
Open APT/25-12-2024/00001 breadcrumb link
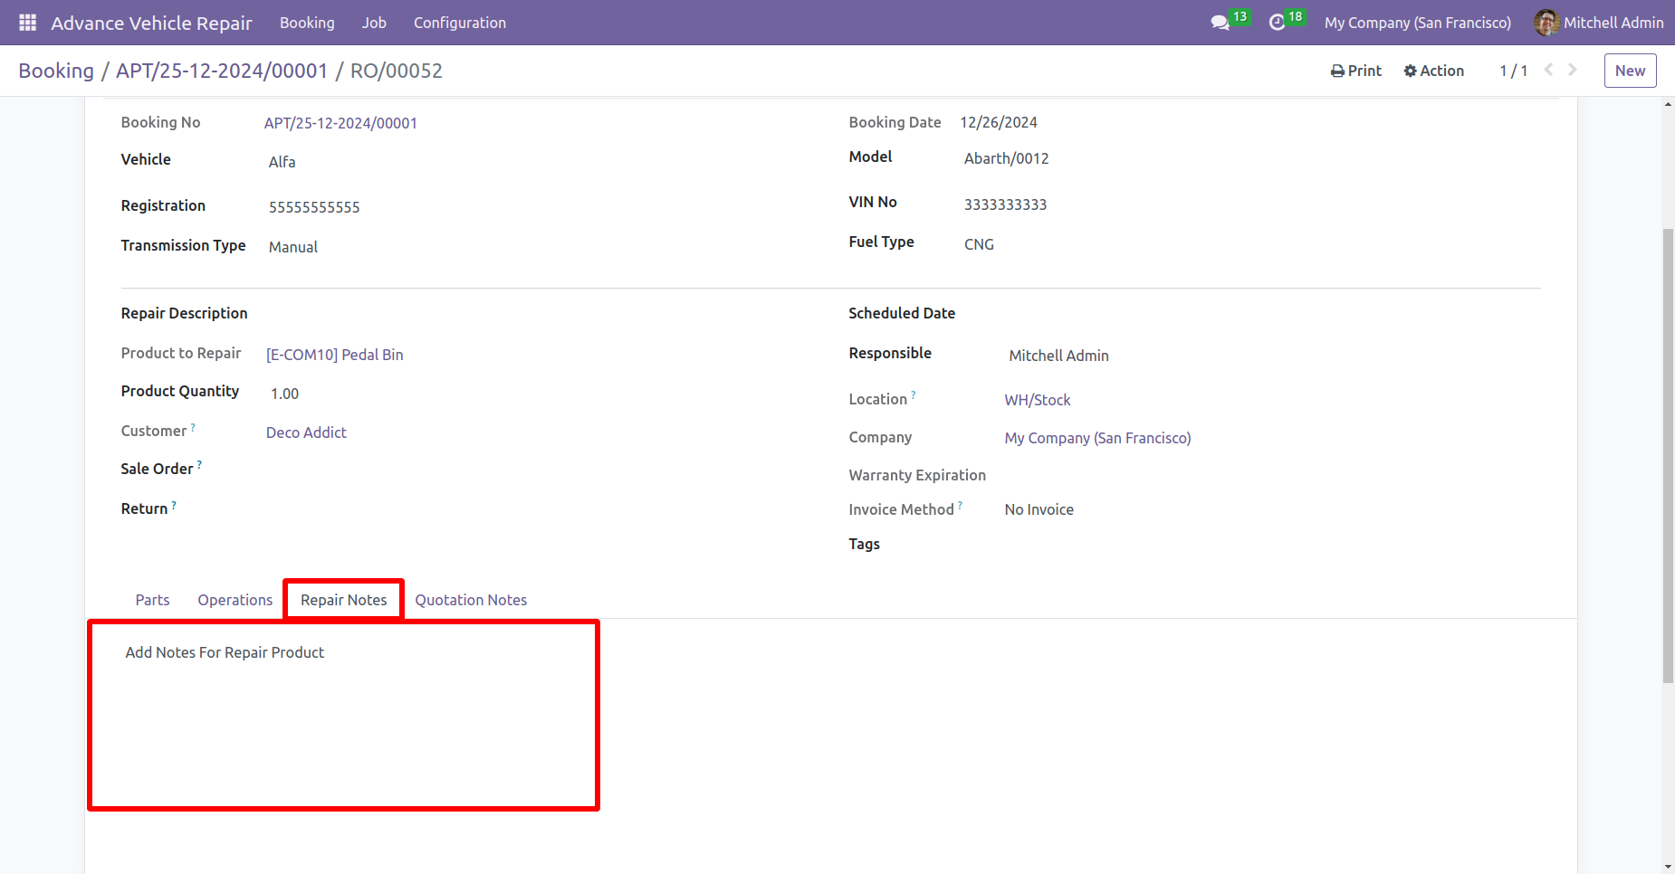[222, 71]
